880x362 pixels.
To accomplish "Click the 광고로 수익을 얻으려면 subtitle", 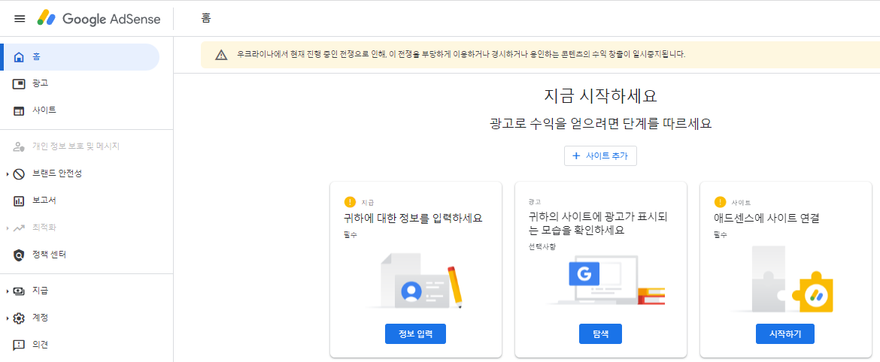I will point(600,125).
